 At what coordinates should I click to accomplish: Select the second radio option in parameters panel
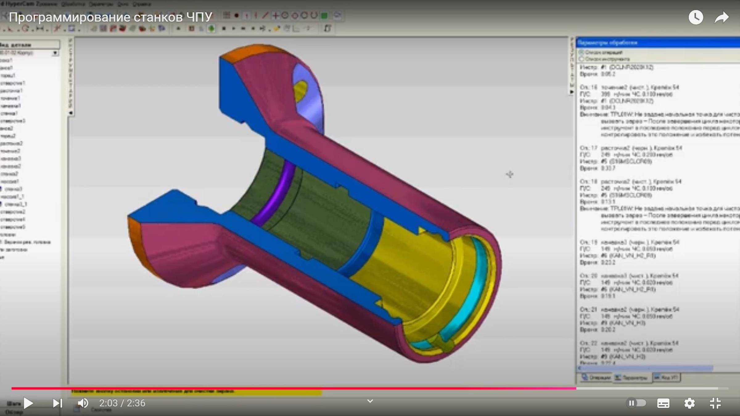[x=582, y=59]
